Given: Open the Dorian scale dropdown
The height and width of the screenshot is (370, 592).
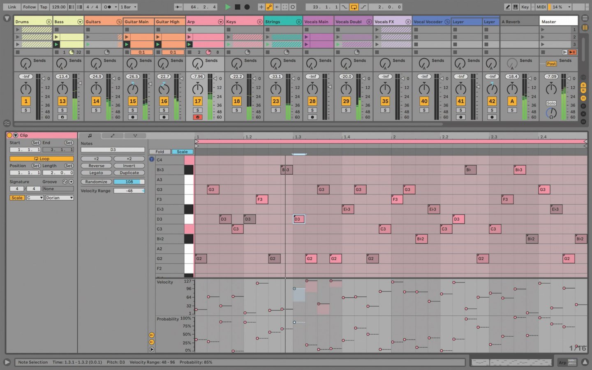Looking at the screenshot, I should coord(59,198).
